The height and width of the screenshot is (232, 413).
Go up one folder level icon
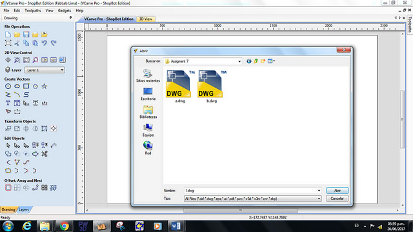[256, 61]
